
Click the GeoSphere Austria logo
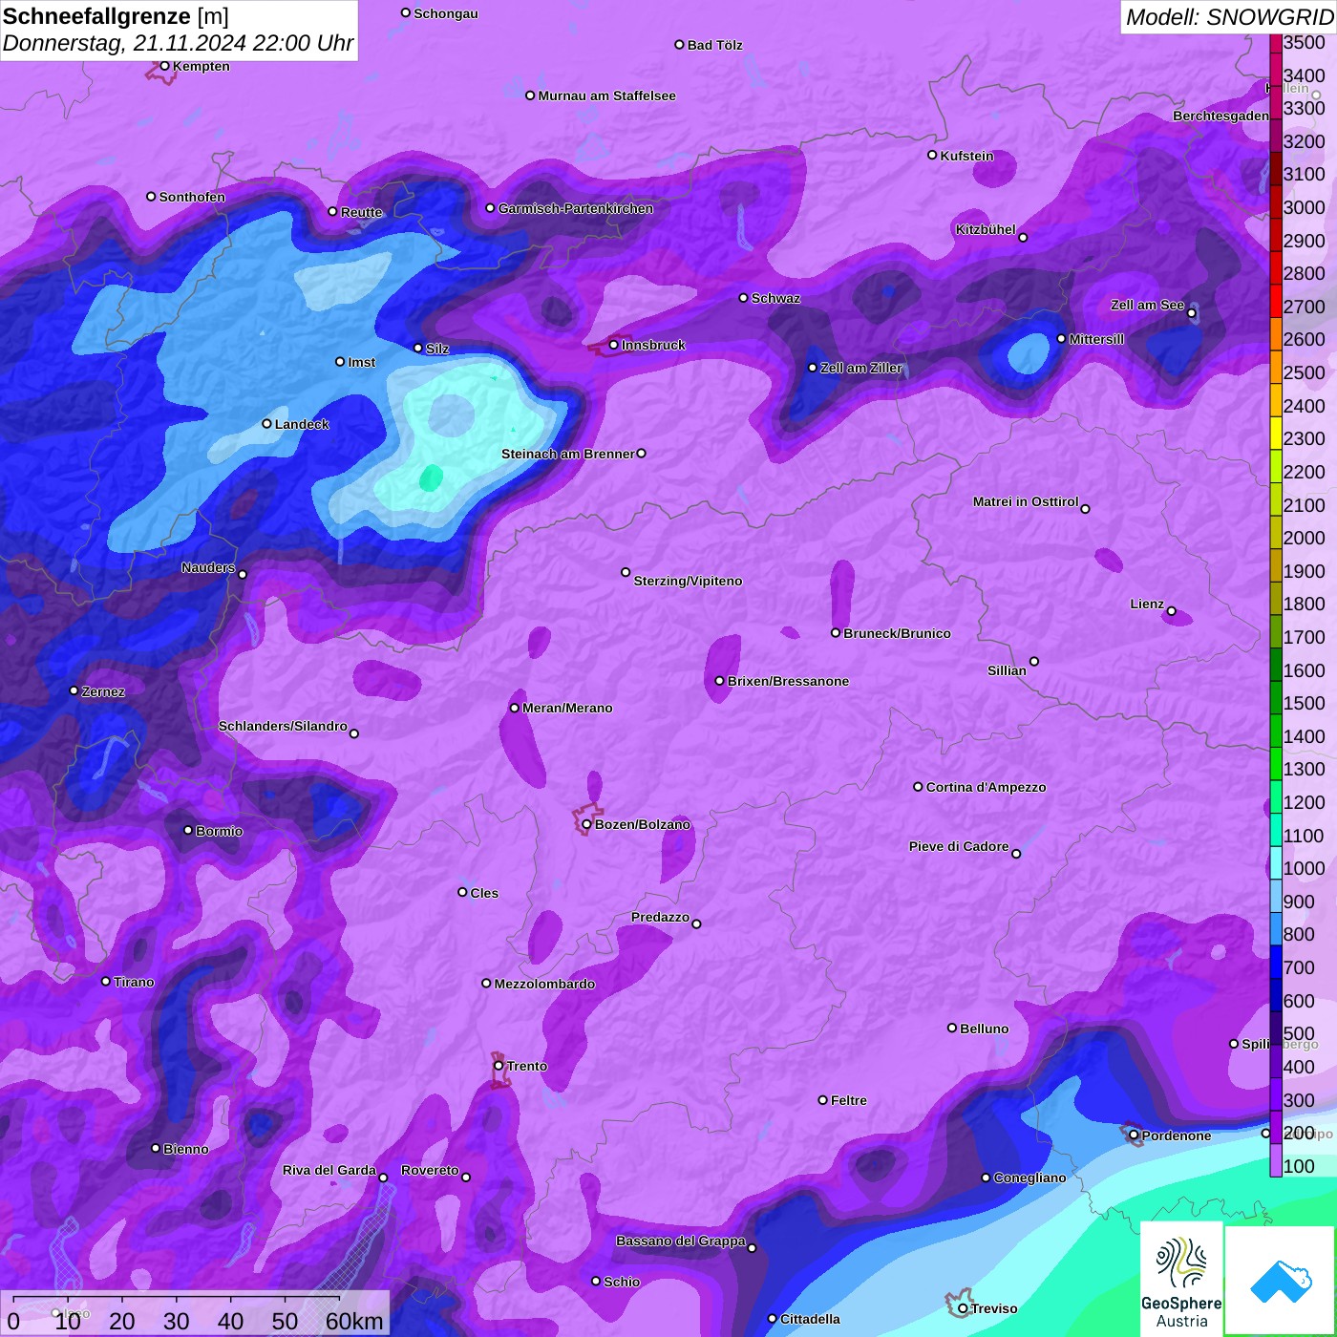[x=1181, y=1278]
